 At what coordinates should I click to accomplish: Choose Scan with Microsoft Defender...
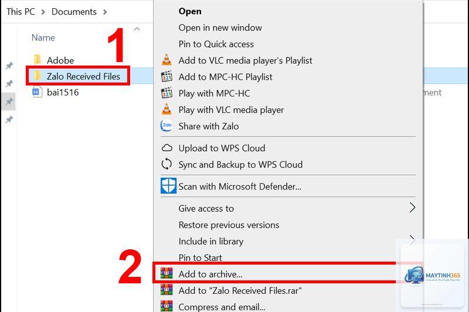240,187
